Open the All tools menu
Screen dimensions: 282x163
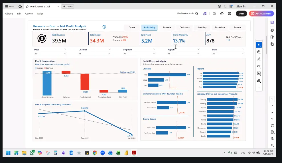pyautogui.click(x=9, y=14)
